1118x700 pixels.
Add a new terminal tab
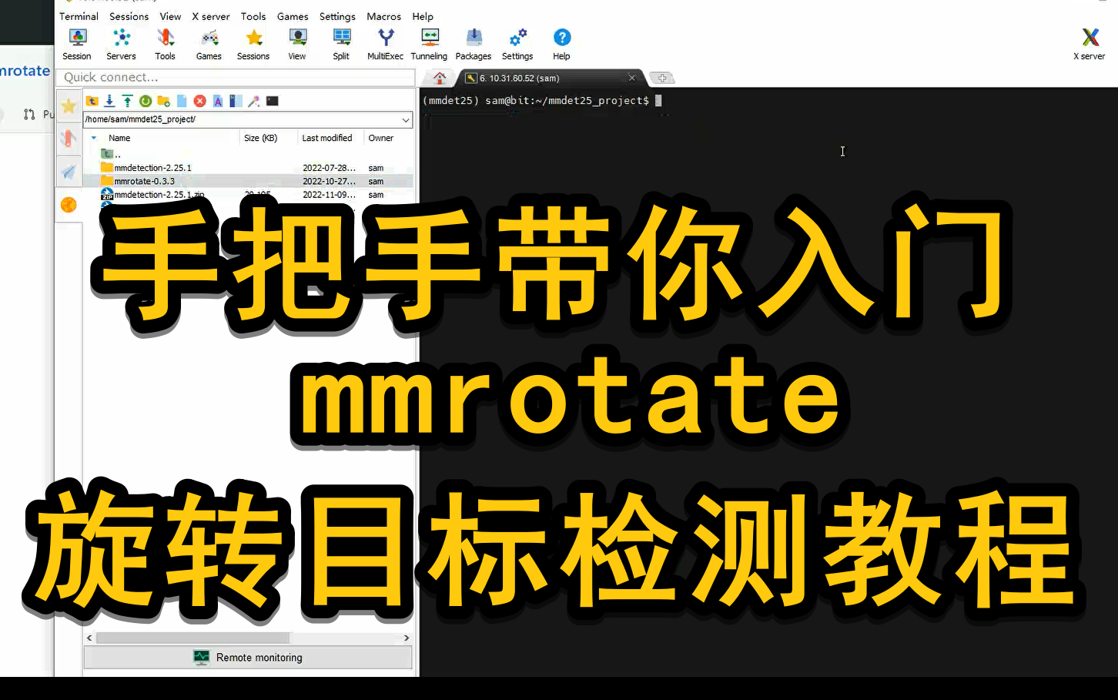click(661, 78)
